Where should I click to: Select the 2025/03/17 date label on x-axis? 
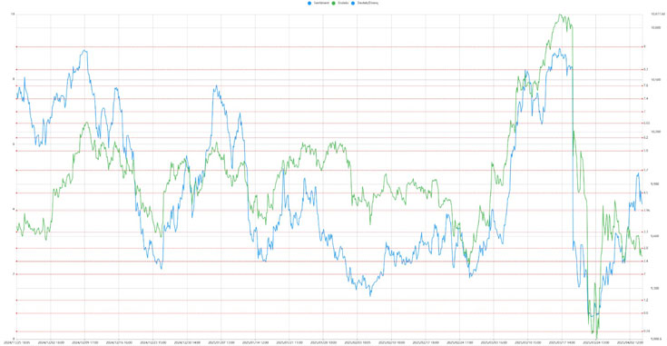[x=562, y=342]
